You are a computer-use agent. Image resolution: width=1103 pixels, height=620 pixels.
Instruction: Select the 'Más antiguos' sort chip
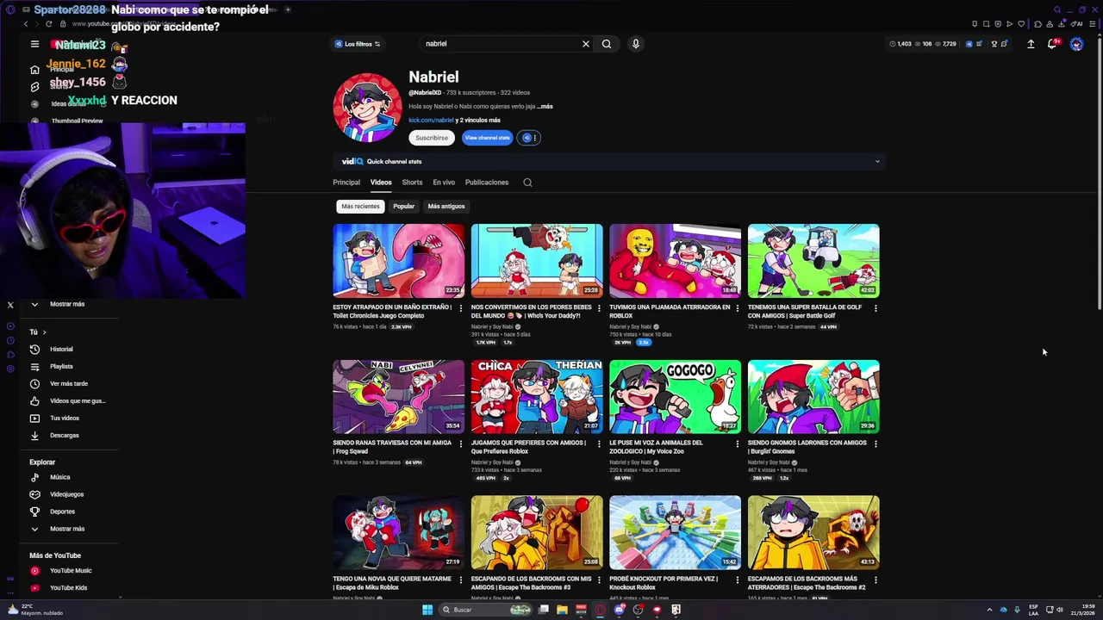(446, 207)
